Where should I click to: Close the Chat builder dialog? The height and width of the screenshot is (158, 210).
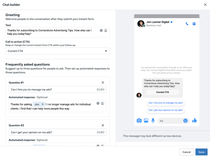click(x=205, y=5)
